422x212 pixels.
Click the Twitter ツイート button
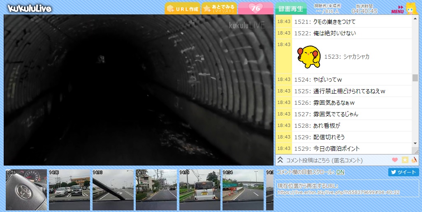click(x=403, y=172)
